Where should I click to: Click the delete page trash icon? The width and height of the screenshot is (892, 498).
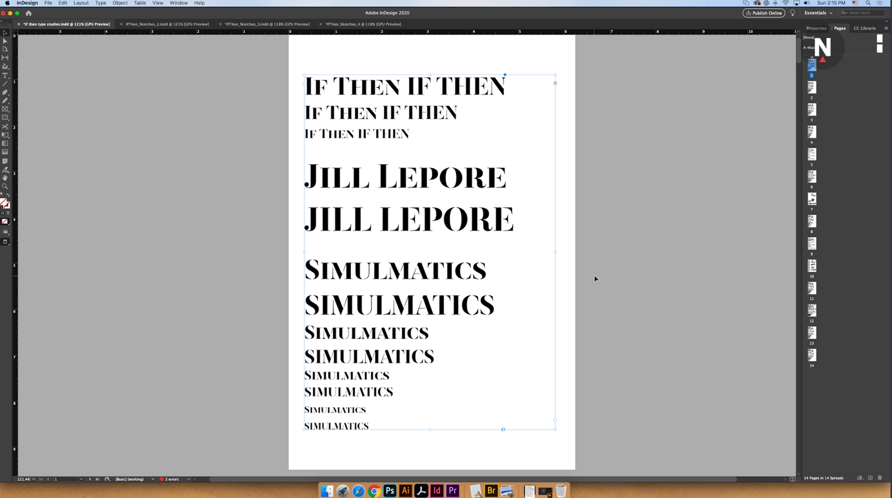tap(880, 478)
